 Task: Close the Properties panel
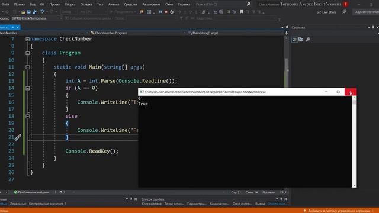point(377,27)
